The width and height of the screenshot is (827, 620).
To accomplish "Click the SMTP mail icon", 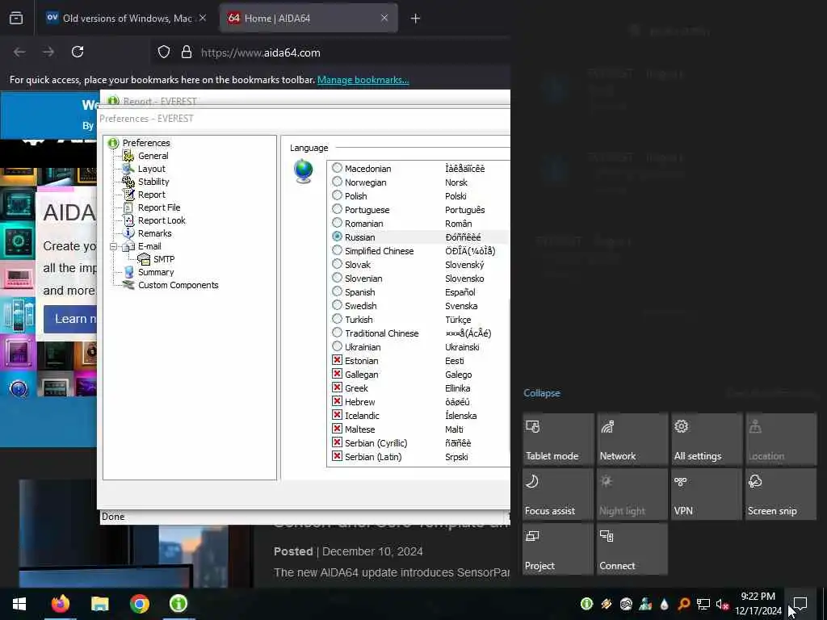I will coord(144,259).
